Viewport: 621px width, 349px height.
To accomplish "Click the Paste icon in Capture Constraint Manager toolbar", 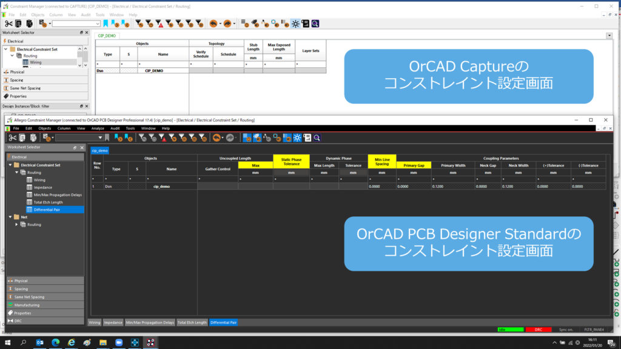I will pos(29,24).
